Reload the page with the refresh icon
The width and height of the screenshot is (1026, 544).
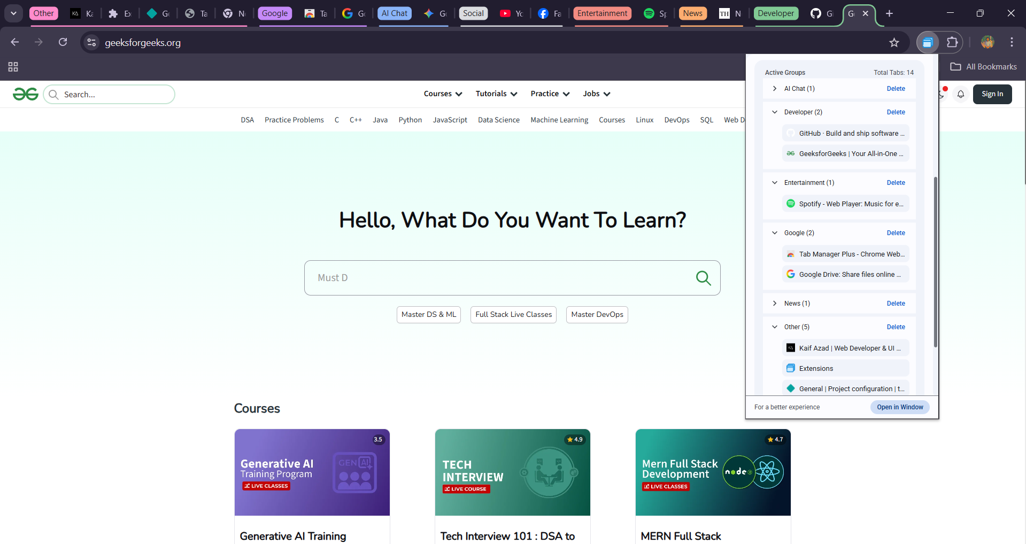point(63,42)
